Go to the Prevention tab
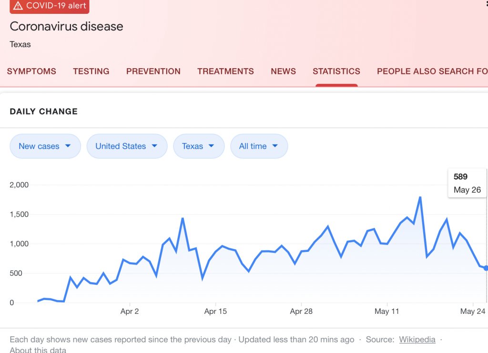This screenshot has height=353, width=488. (x=153, y=72)
